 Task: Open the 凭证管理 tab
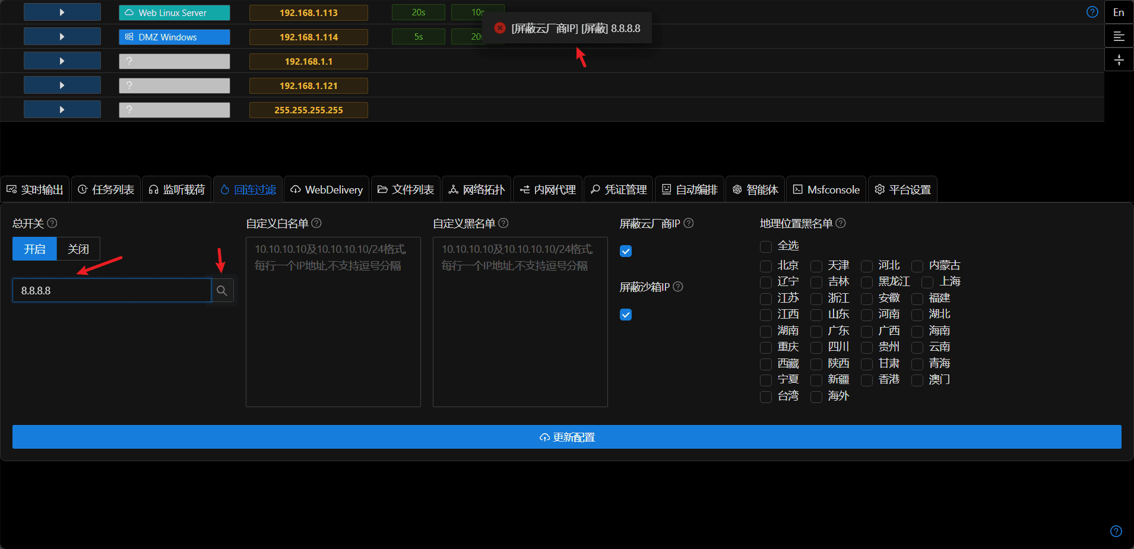(x=619, y=189)
